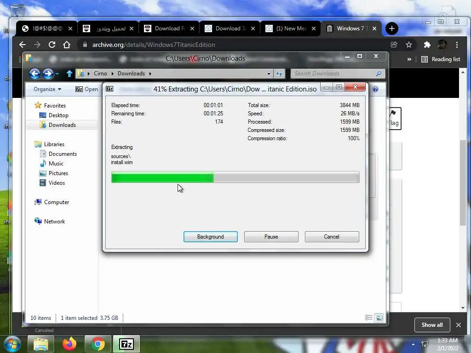Image resolution: width=471 pixels, height=353 pixels.
Task: Reload the archive.org page
Action: point(52,45)
